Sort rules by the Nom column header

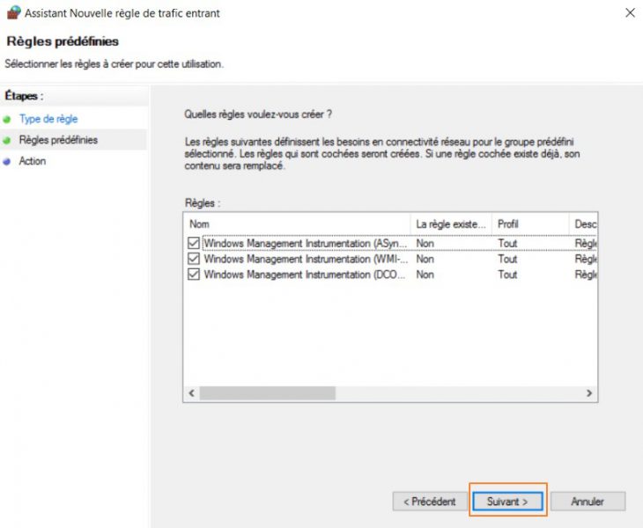tap(297, 224)
